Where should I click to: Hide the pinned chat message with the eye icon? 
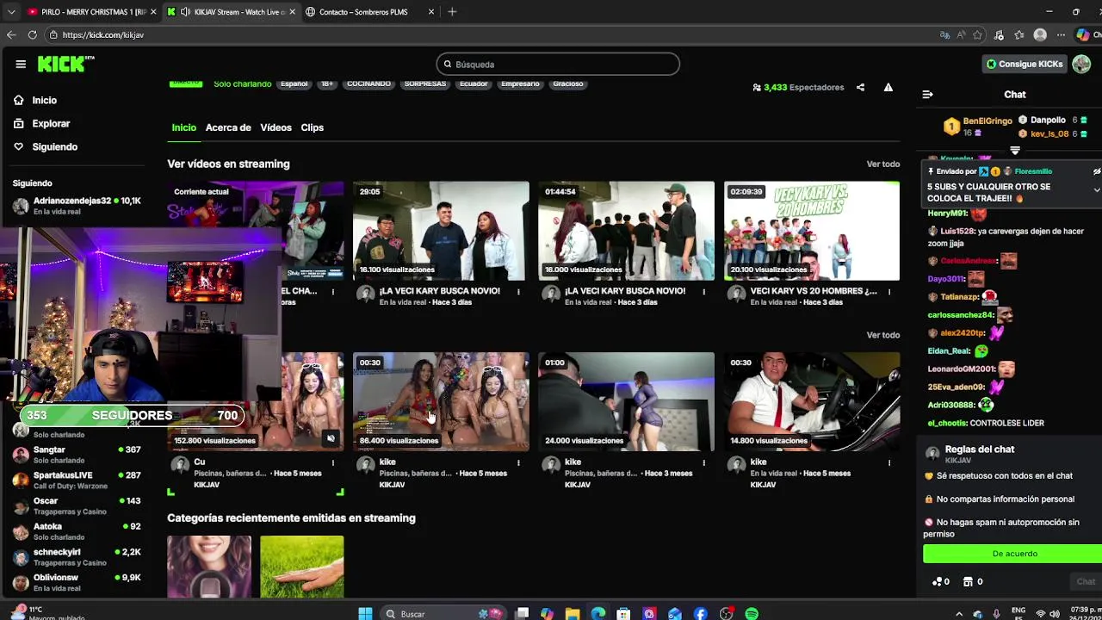(x=1097, y=171)
